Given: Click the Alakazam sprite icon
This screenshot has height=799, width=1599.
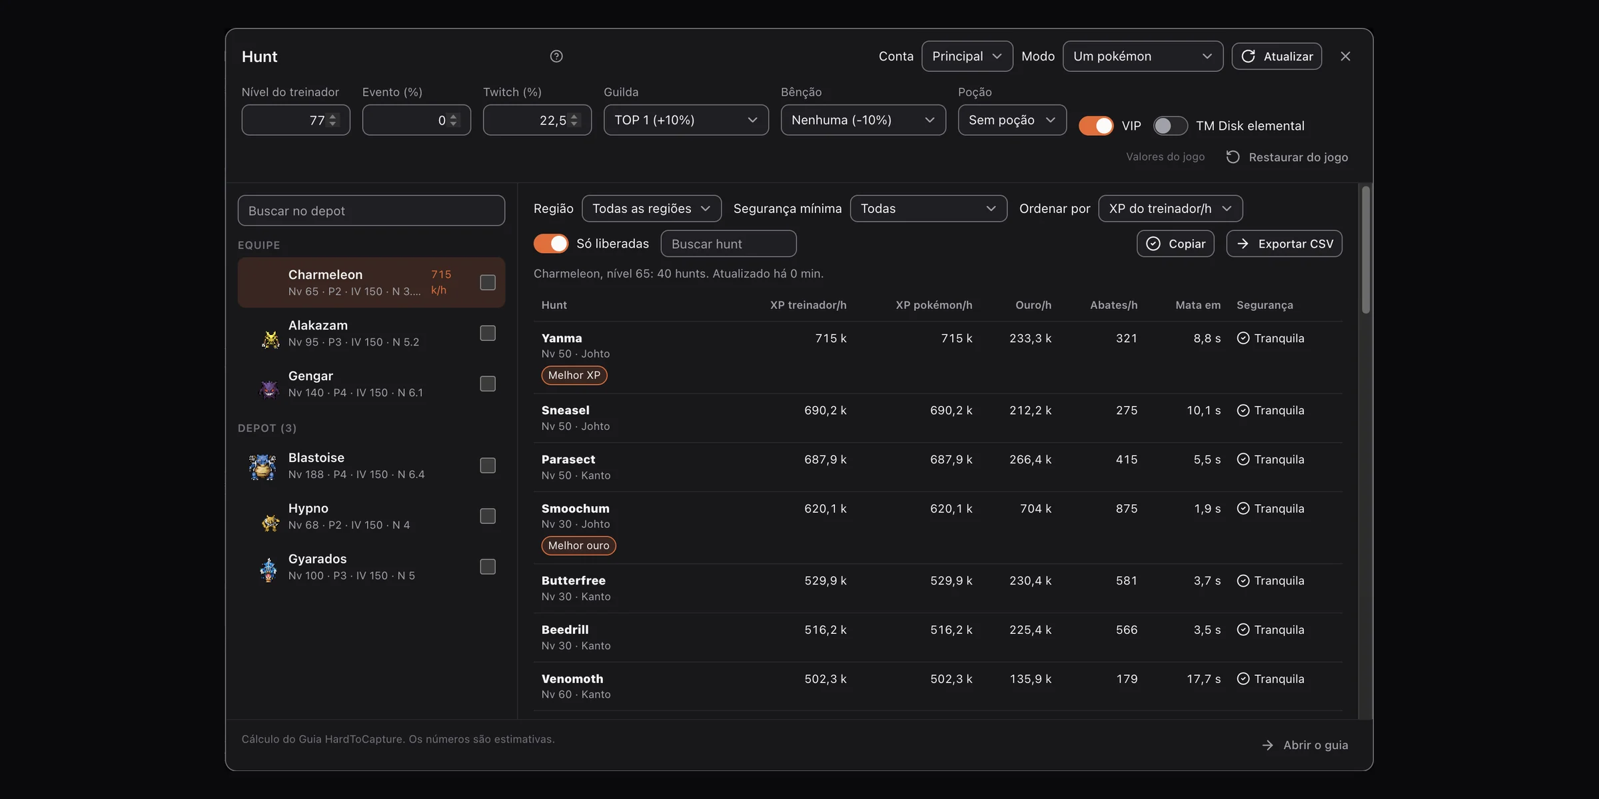Looking at the screenshot, I should 270,340.
